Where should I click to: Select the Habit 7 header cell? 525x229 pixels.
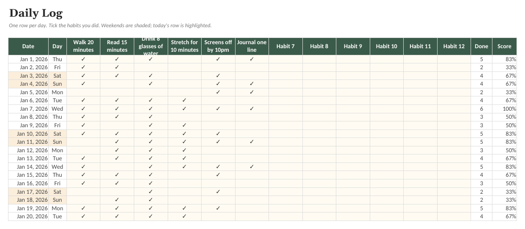pos(285,46)
